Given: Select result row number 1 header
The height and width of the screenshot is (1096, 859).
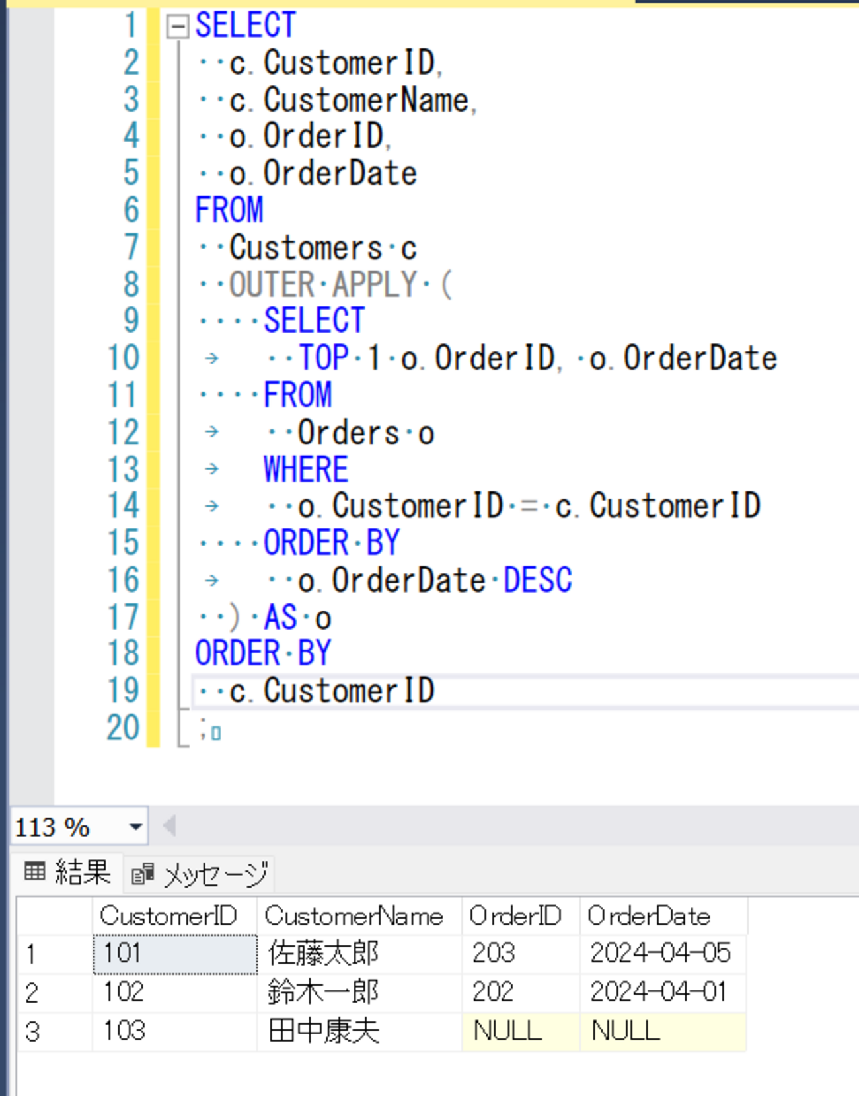Looking at the screenshot, I should (x=54, y=954).
